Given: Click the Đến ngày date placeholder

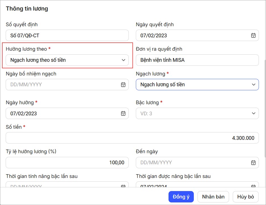Looking at the screenshot, I should pyautogui.click(x=156, y=163).
